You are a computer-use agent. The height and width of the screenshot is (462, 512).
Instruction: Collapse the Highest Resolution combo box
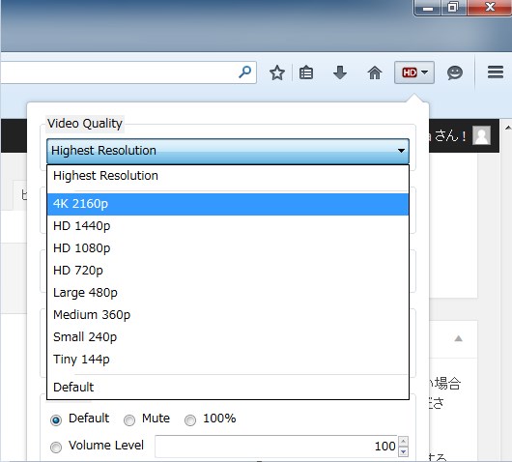tap(228, 151)
